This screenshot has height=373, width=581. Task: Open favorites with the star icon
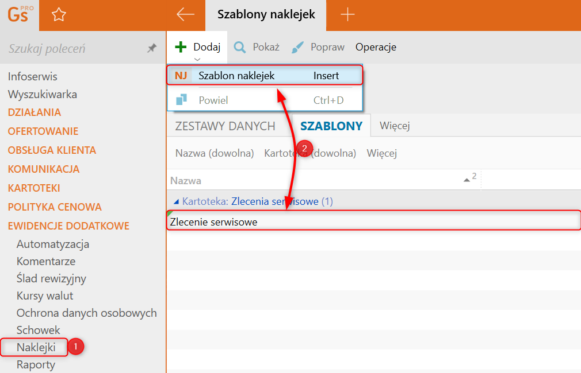59,15
